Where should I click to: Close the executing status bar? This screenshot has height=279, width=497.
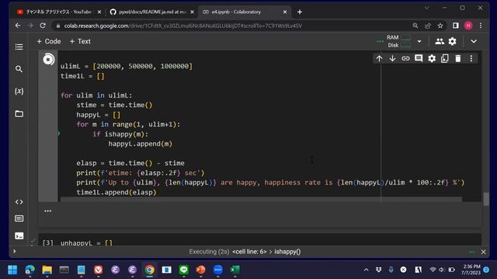pos(483,252)
